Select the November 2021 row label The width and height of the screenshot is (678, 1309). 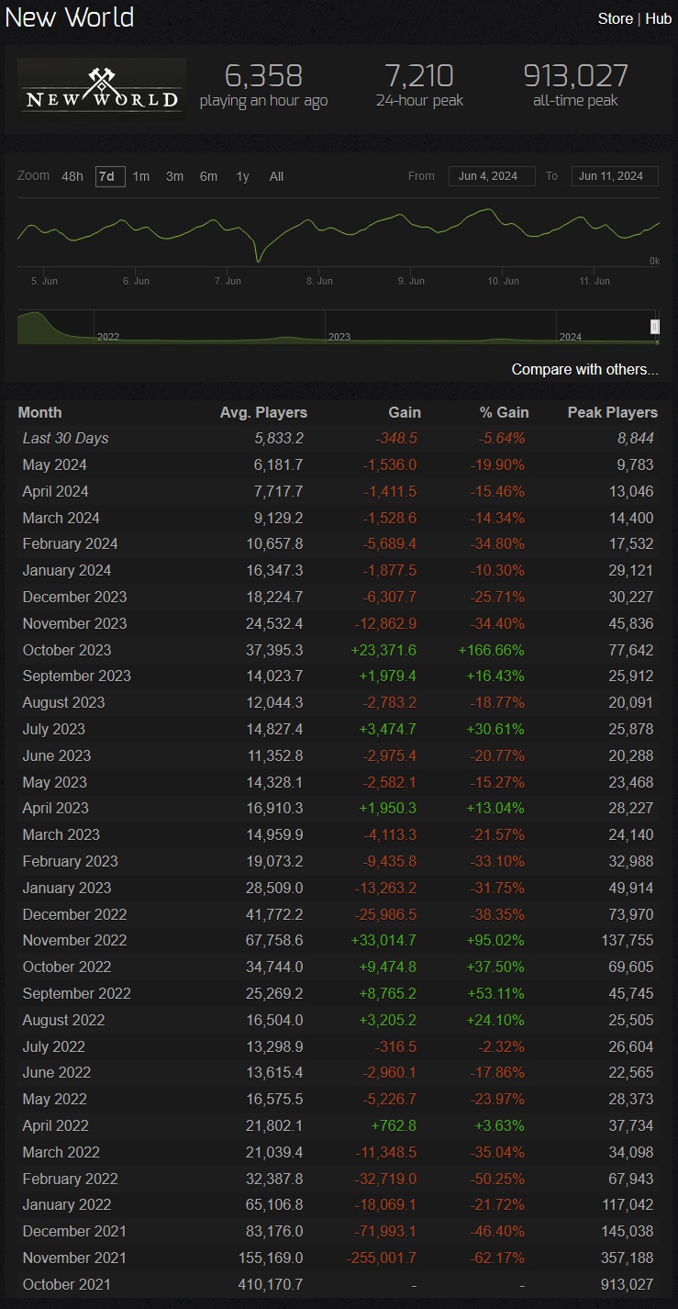(74, 1259)
